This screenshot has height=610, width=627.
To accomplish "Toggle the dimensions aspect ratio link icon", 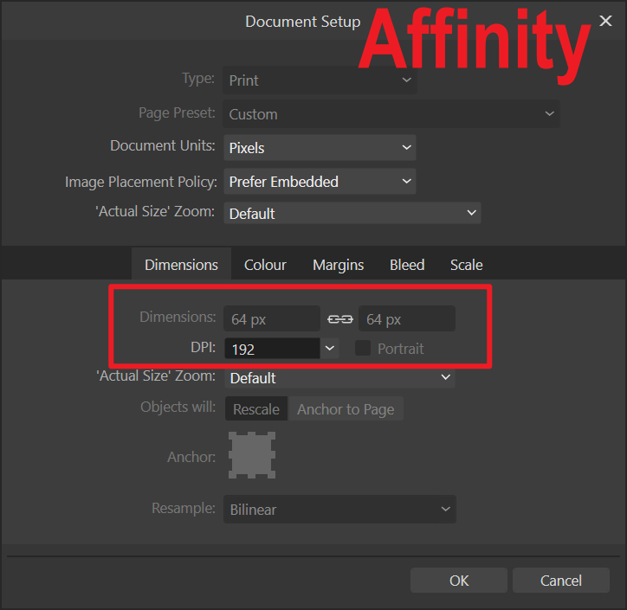I will click(339, 318).
